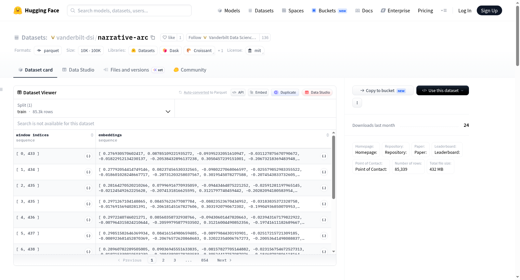520x280 pixels.
Task: Expand the embeddings cell starting 0.2971267104148865
Action: tap(324, 204)
